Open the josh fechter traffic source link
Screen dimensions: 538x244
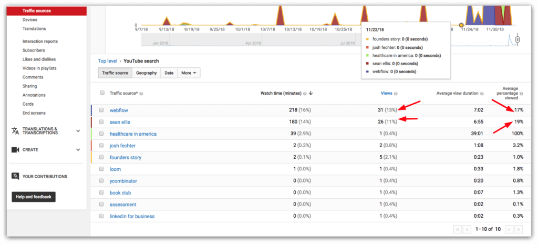tap(122, 145)
